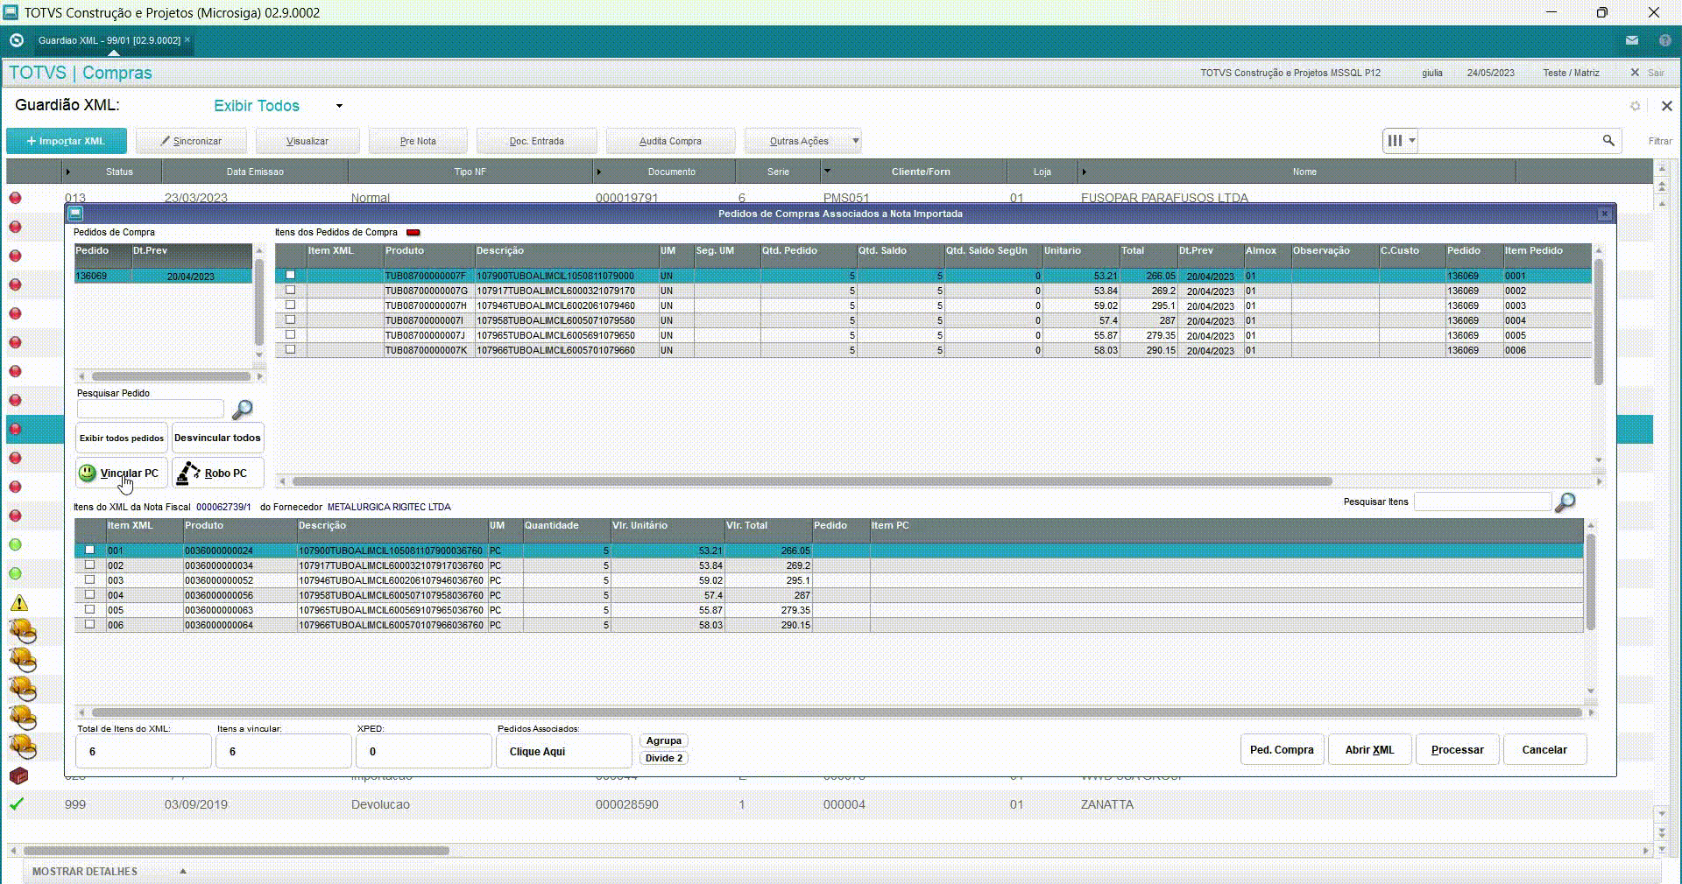Expand MOSTRAR DETALHES panel
This screenshot has width=1682, height=884.
click(x=182, y=871)
